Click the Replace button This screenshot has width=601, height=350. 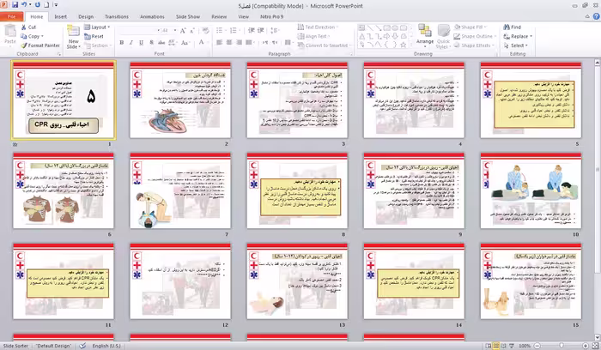[518, 36]
